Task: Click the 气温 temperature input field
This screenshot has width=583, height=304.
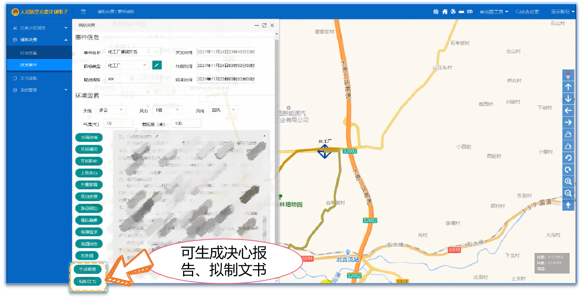Action: pos(119,123)
